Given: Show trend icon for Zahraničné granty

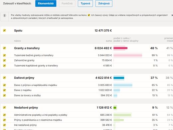Looking at the screenshot, I should point(4,60).
